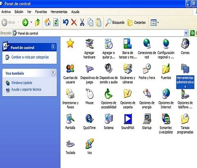Open Dispositivos de sonido y audio
Viewport: 197px width, 168px height.
(108, 68)
